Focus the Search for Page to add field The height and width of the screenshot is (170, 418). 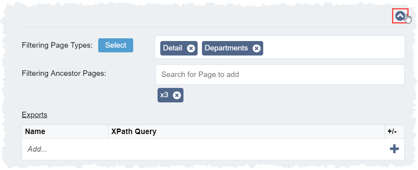tap(280, 74)
